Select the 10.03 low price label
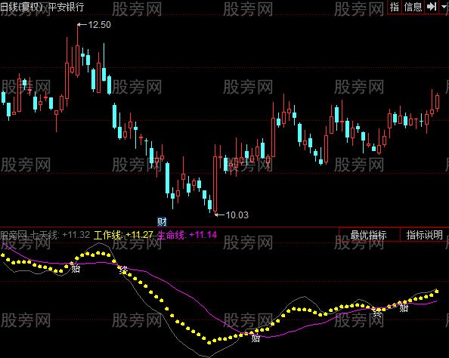The image size is (449, 358). pyautogui.click(x=237, y=215)
